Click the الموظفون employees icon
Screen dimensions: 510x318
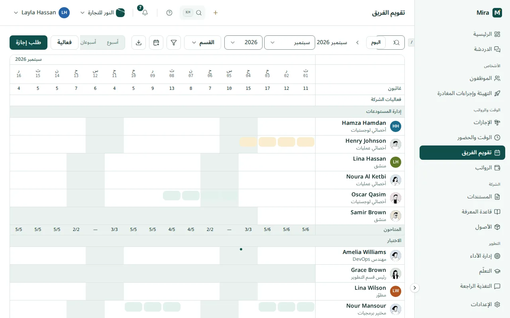tap(497, 78)
